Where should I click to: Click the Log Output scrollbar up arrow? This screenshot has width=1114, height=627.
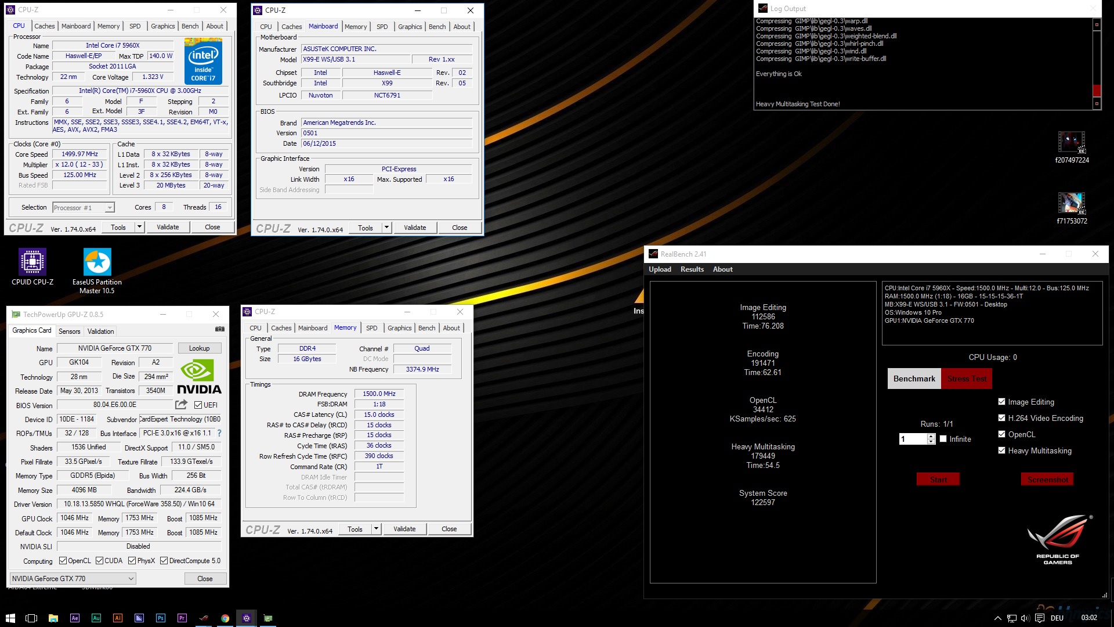pos(1097,24)
